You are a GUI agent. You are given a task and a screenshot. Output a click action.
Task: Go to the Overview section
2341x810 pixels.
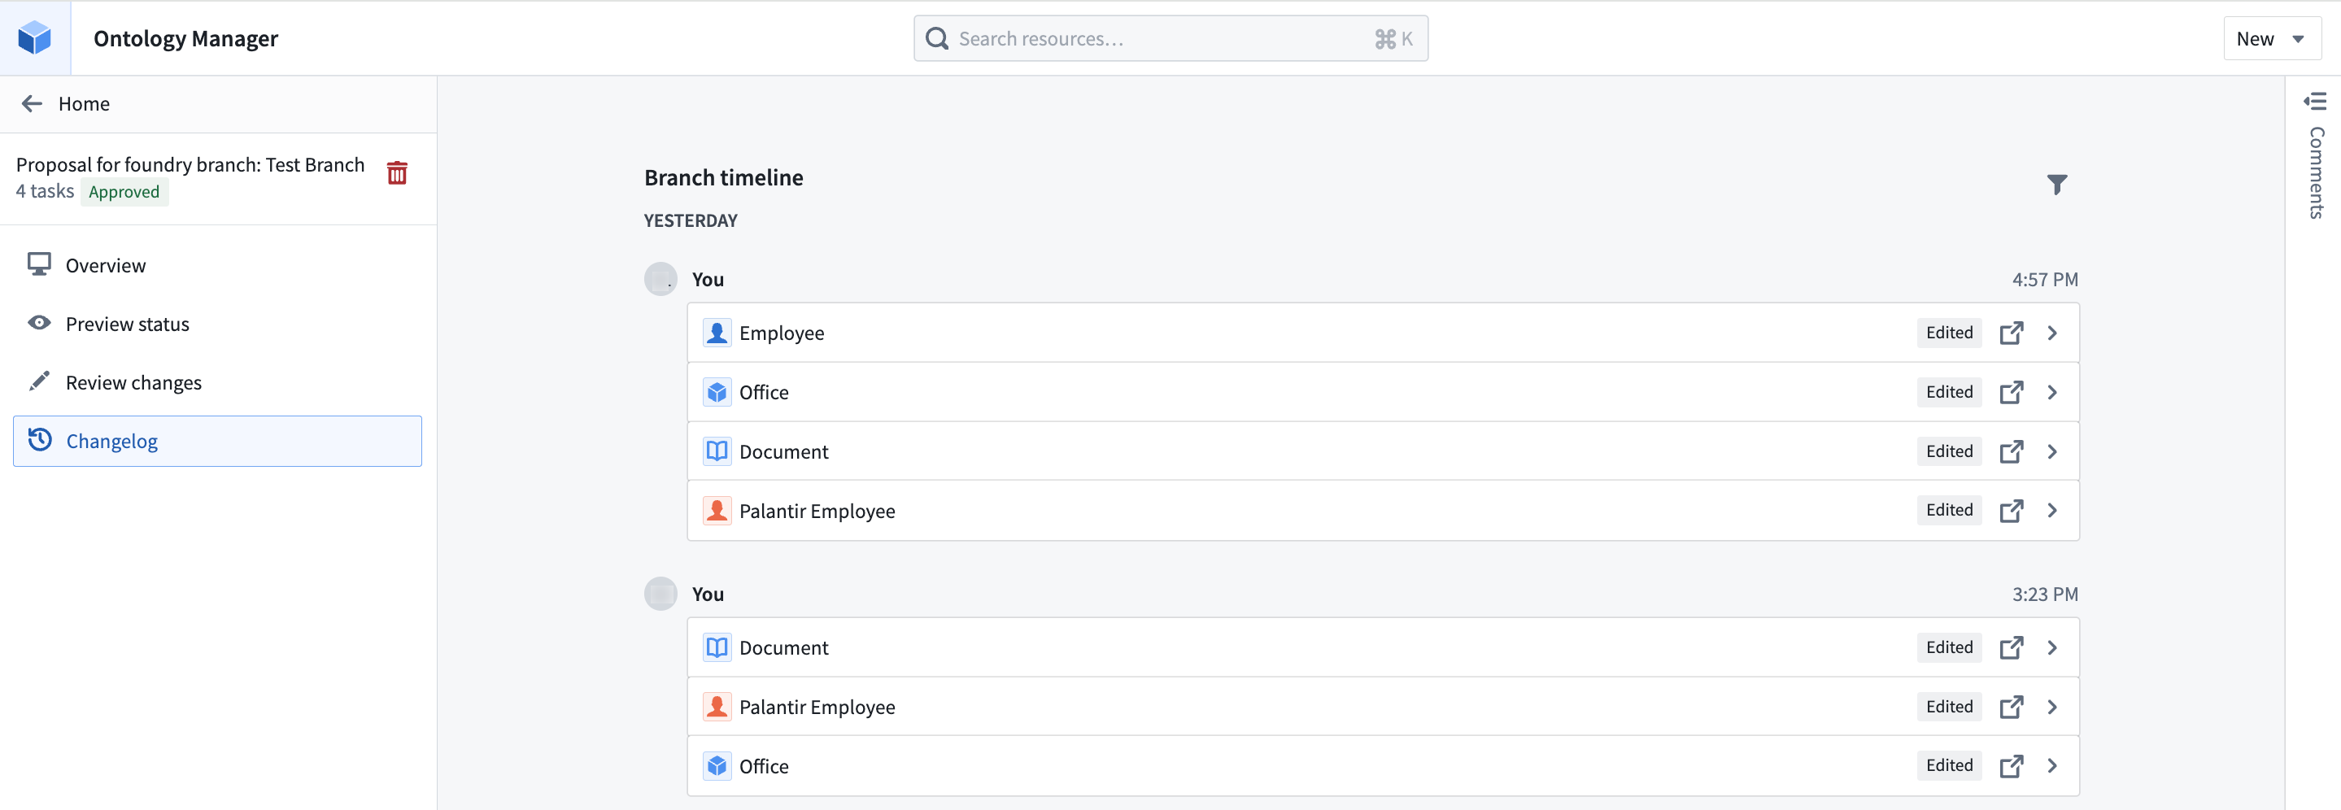[106, 265]
